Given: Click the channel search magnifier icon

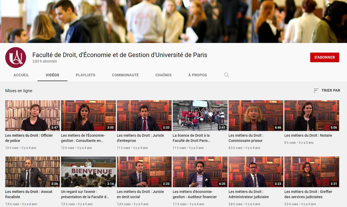Looking at the screenshot, I should point(226,75).
